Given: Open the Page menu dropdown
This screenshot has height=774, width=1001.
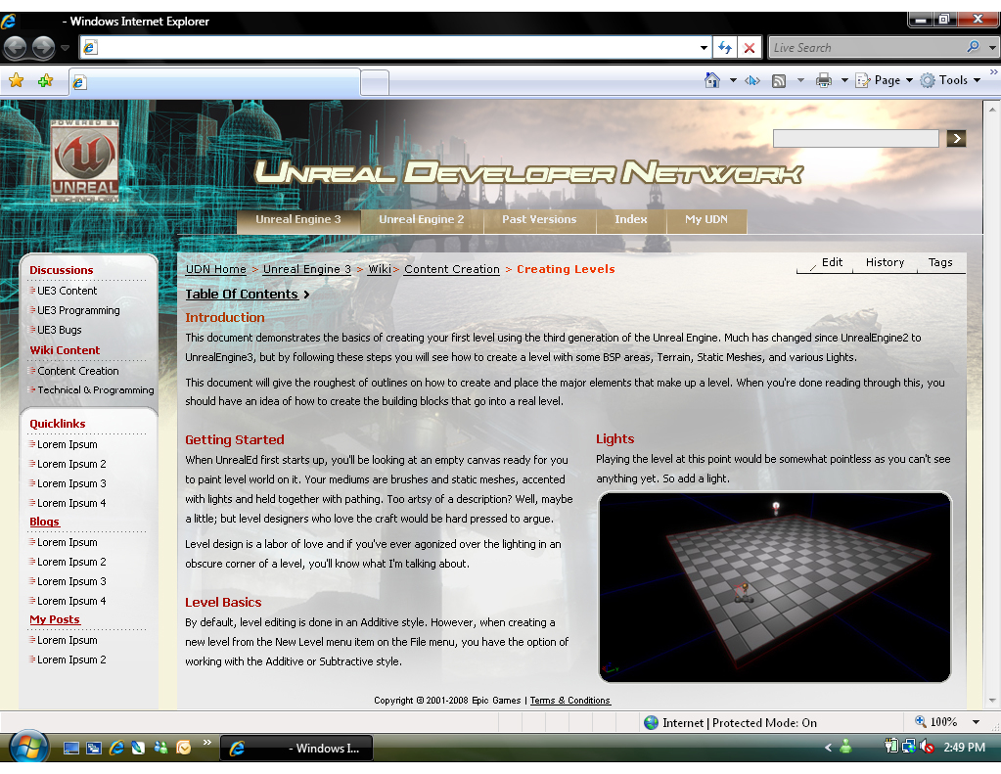Looking at the screenshot, I should pos(908,80).
